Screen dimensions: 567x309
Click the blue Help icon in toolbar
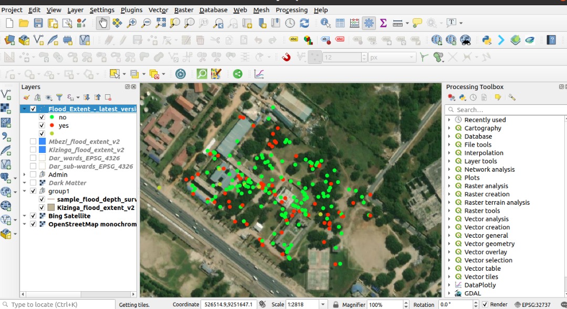pyautogui.click(x=551, y=40)
